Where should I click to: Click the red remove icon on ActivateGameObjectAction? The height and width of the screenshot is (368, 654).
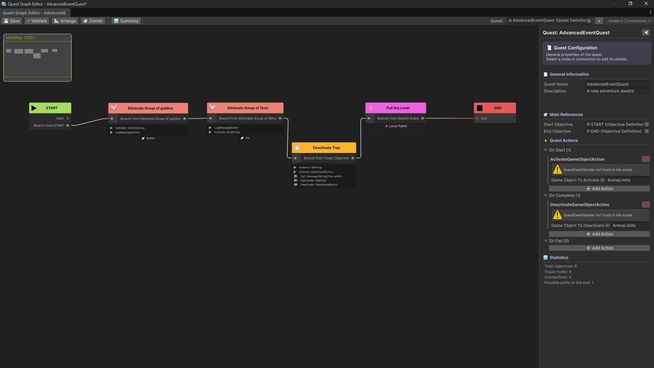coord(645,159)
